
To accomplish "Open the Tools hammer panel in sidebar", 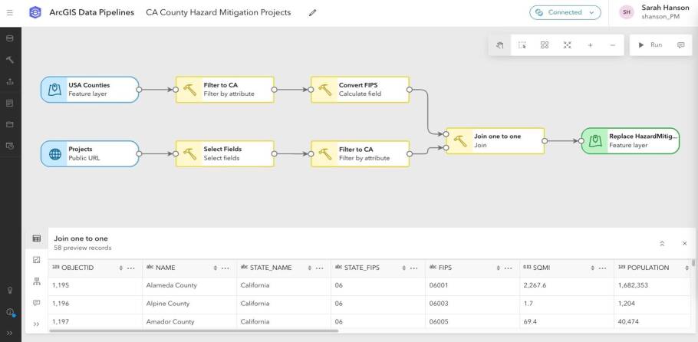I will coord(10,59).
